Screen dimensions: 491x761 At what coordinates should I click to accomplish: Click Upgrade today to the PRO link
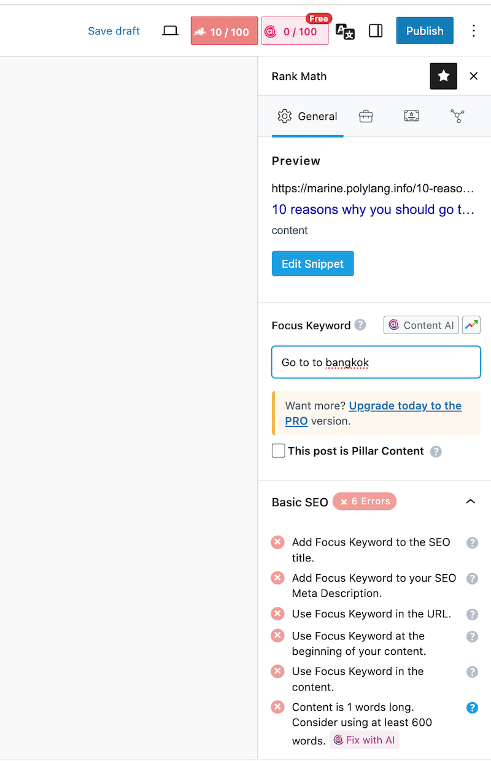[x=405, y=406]
